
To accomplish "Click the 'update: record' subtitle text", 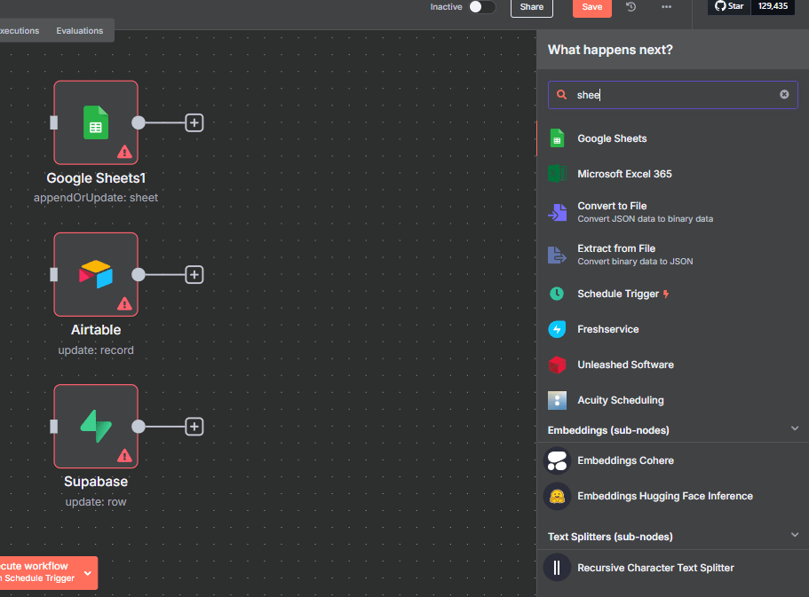I will 96,350.
